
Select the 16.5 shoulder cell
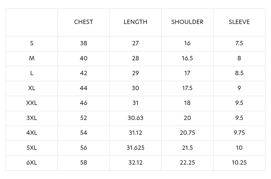click(x=187, y=58)
